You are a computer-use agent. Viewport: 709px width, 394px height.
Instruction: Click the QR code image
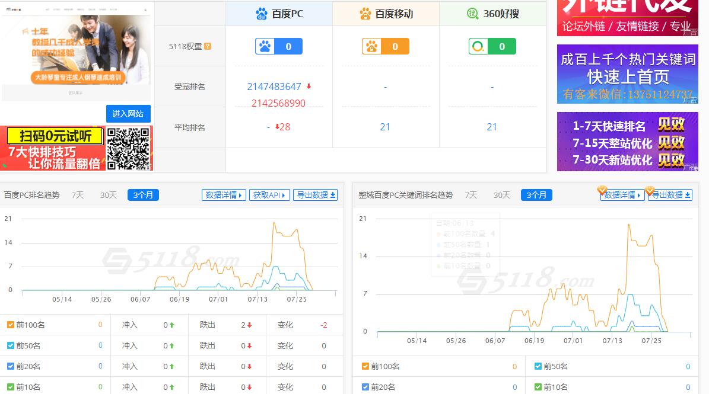128,149
